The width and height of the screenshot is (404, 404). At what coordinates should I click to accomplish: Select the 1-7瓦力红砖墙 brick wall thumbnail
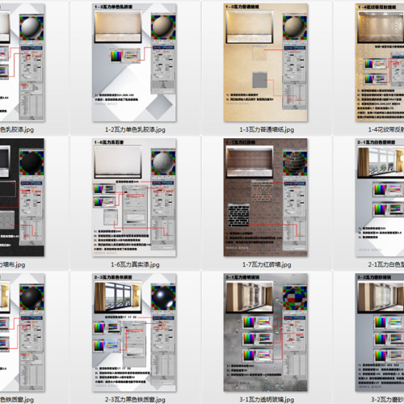pos(266,197)
